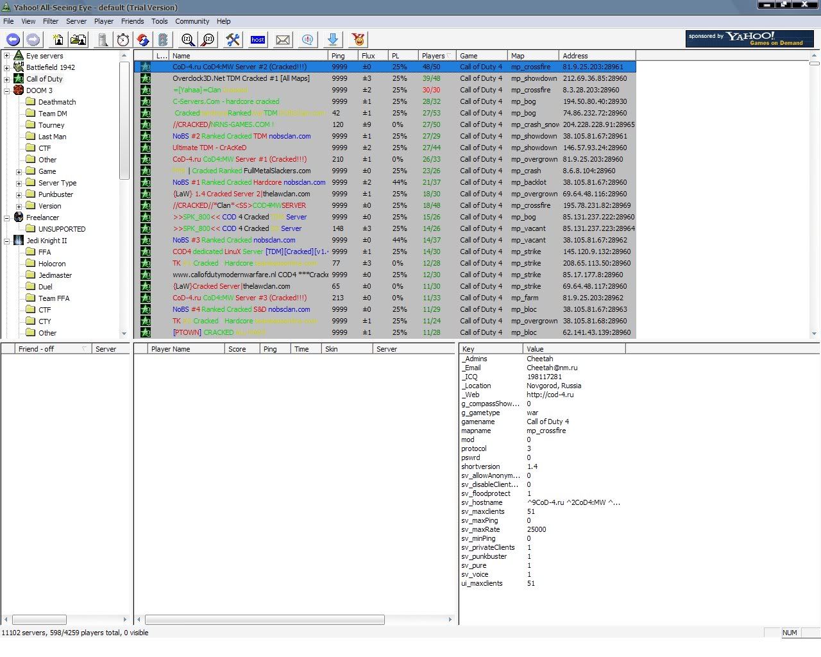
Task: Click the yellow smiley emoticon toolbar icon
Action: tap(359, 40)
